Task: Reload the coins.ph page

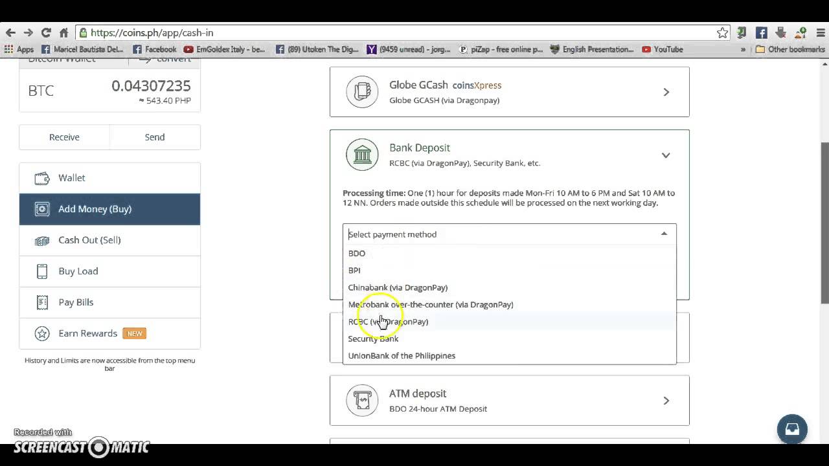Action: tap(46, 32)
